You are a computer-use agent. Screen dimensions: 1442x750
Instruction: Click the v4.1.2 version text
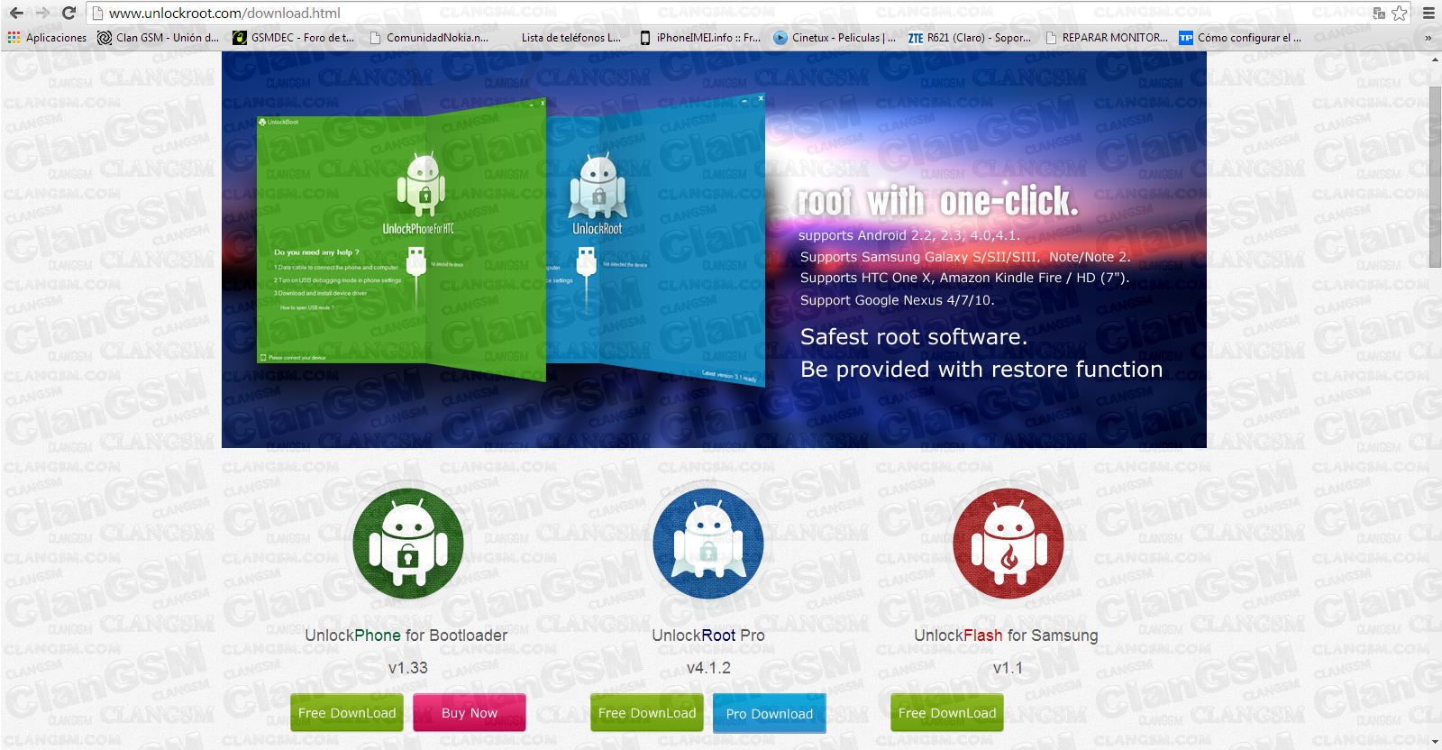pos(708,668)
